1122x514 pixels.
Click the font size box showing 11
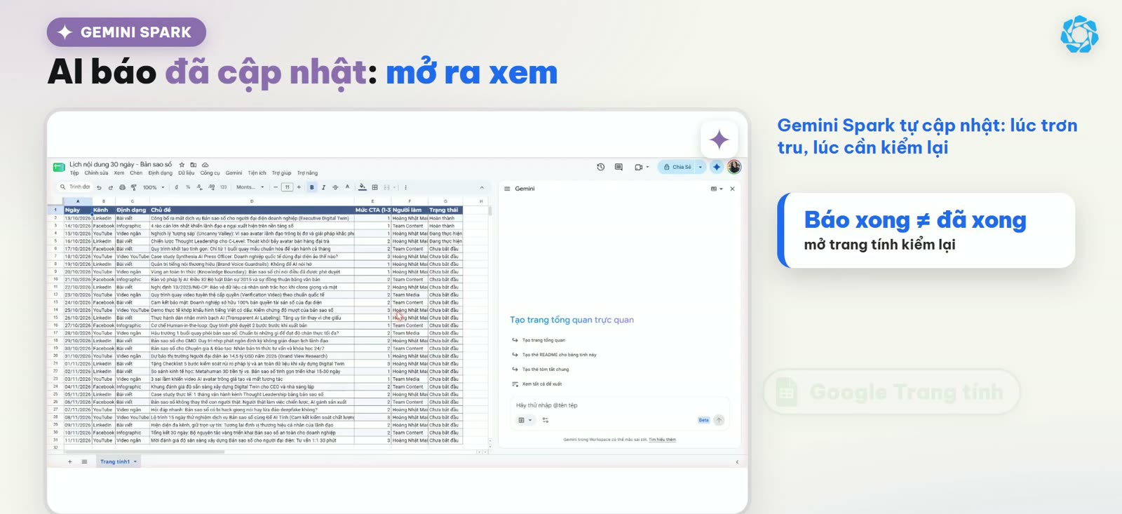(287, 187)
